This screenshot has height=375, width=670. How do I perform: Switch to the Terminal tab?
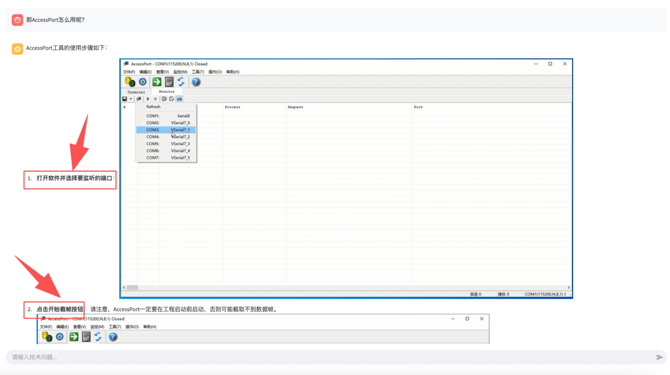click(x=136, y=92)
